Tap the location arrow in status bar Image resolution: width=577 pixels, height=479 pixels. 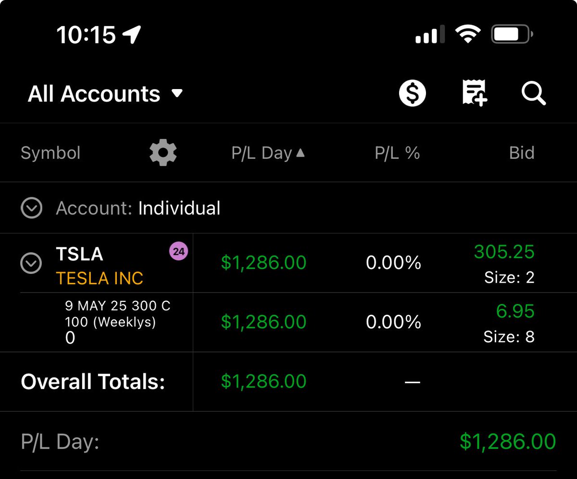tap(132, 35)
